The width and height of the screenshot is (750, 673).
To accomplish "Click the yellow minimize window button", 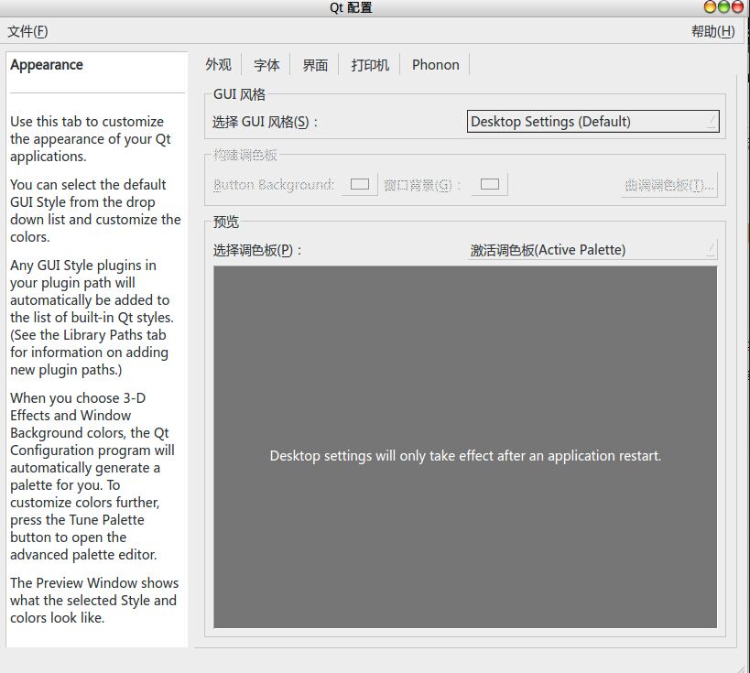I will [711, 7].
